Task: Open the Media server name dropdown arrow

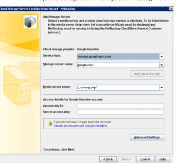Action: tap(162, 88)
